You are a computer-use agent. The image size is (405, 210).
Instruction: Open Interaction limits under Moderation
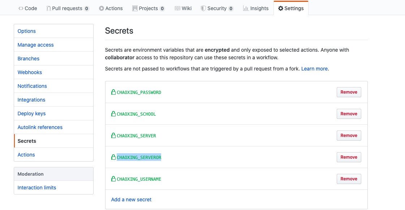(x=37, y=188)
